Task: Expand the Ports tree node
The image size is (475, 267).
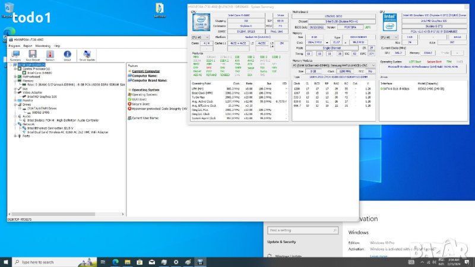Action: 14,136
